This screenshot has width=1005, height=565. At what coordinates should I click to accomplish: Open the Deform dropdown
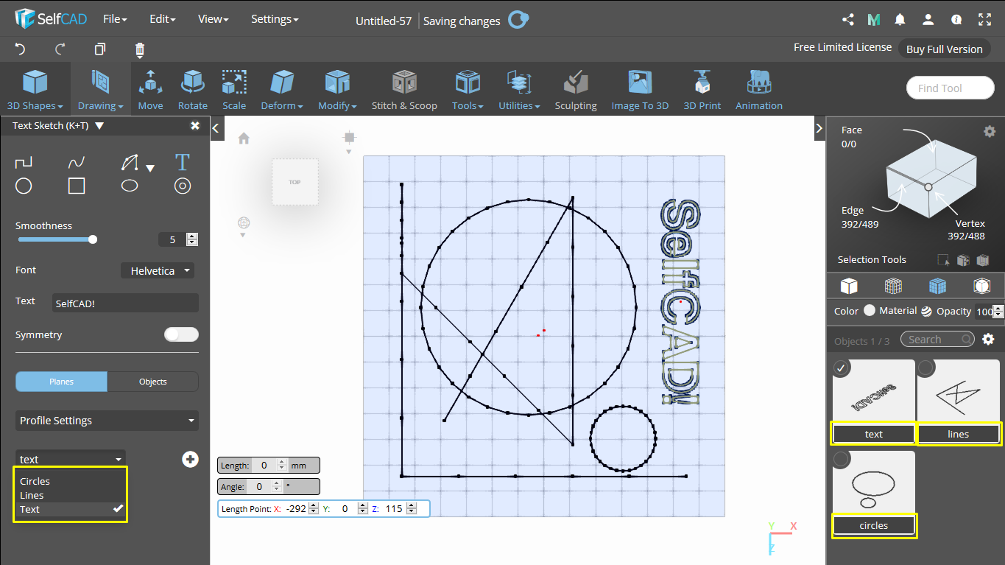tap(282, 91)
